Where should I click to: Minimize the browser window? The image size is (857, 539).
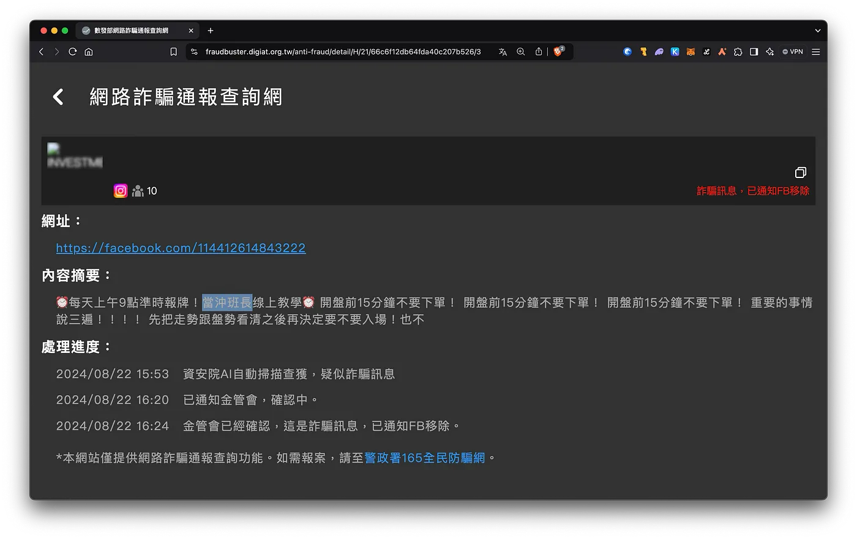(x=54, y=31)
